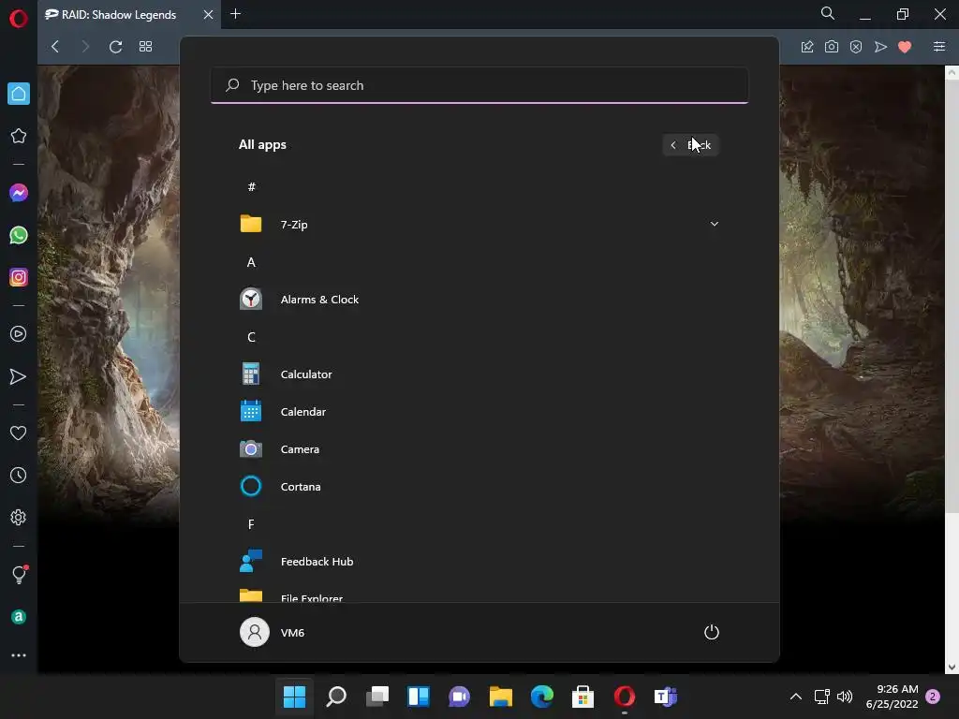This screenshot has height=719, width=959.
Task: Open WhatsApp in Opera sidebar
Action: click(x=19, y=235)
